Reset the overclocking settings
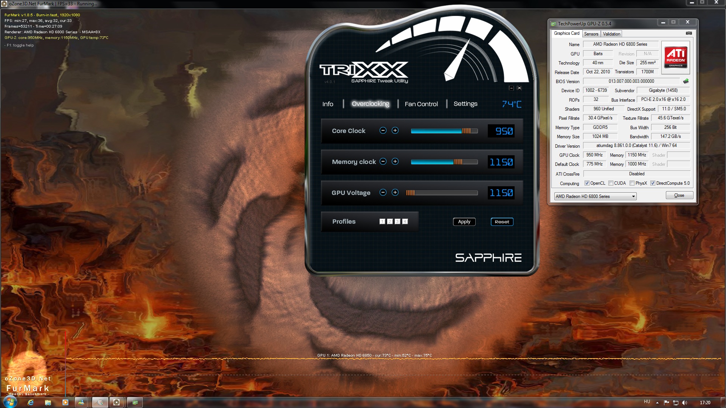726x408 pixels. [502, 222]
